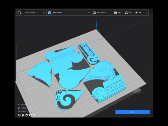Click the build plate adhesion icon
This screenshot has width=168, height=126.
tap(136, 13)
